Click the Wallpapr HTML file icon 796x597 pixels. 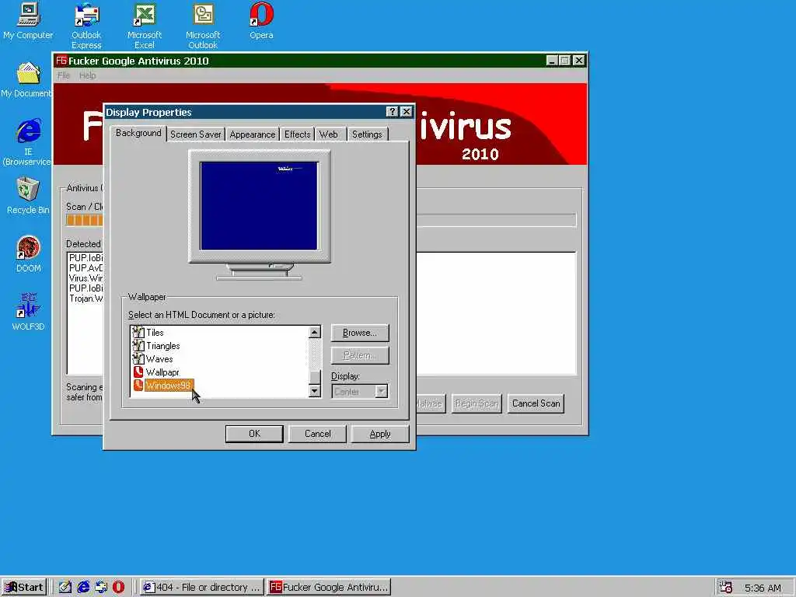[x=138, y=372]
